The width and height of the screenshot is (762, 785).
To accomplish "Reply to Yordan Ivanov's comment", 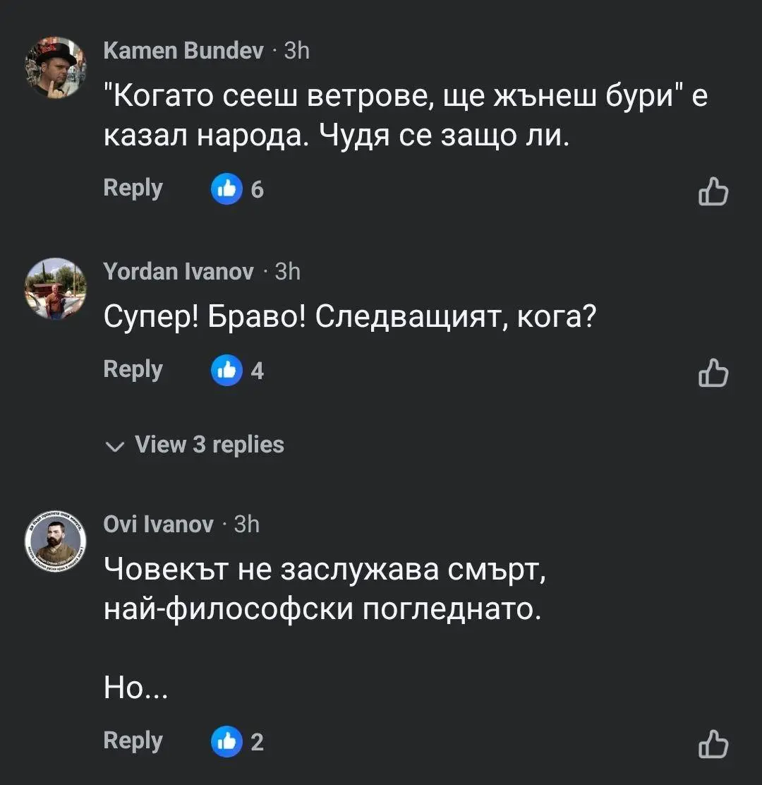I will pyautogui.click(x=133, y=369).
